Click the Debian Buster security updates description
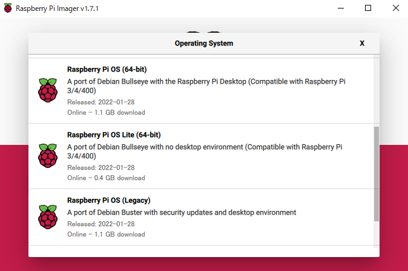 [x=182, y=212]
